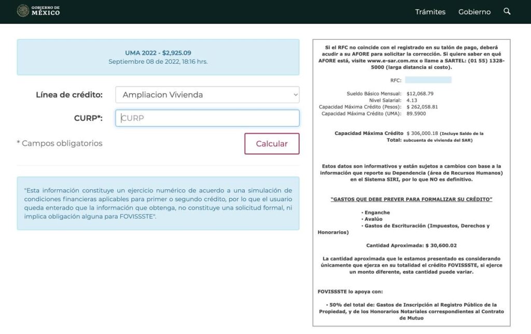Click the RFC AFORE correction notice paragraph

(x=411, y=57)
